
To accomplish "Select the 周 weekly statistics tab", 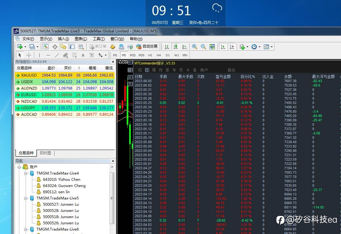I will 154,70.
